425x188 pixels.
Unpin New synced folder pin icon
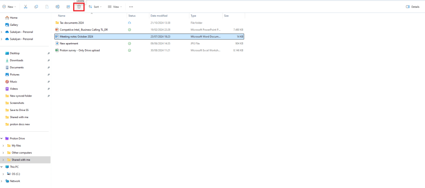(x=48, y=96)
